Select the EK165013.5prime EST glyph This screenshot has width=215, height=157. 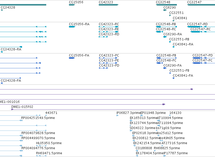tap(131, 121)
